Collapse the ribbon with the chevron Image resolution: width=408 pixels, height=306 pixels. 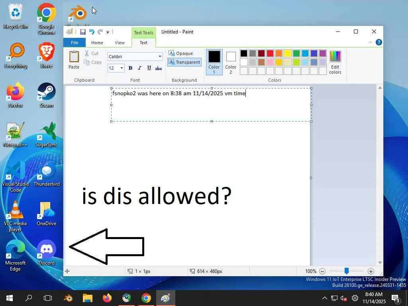(x=370, y=42)
